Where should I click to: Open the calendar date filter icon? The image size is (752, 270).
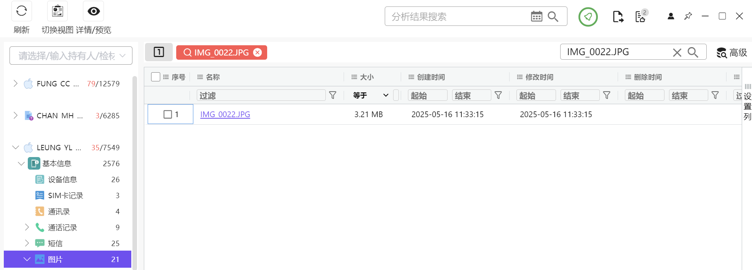point(537,16)
